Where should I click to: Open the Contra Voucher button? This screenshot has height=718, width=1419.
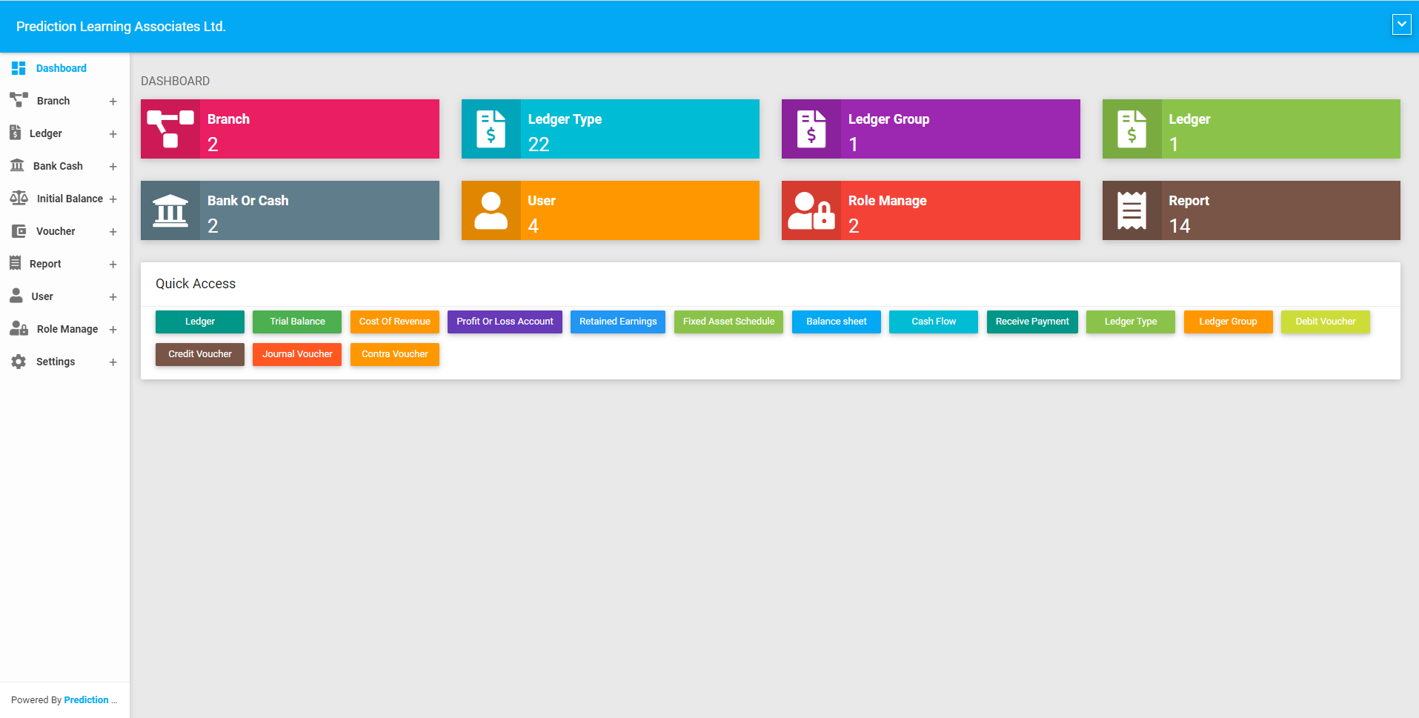coord(395,354)
